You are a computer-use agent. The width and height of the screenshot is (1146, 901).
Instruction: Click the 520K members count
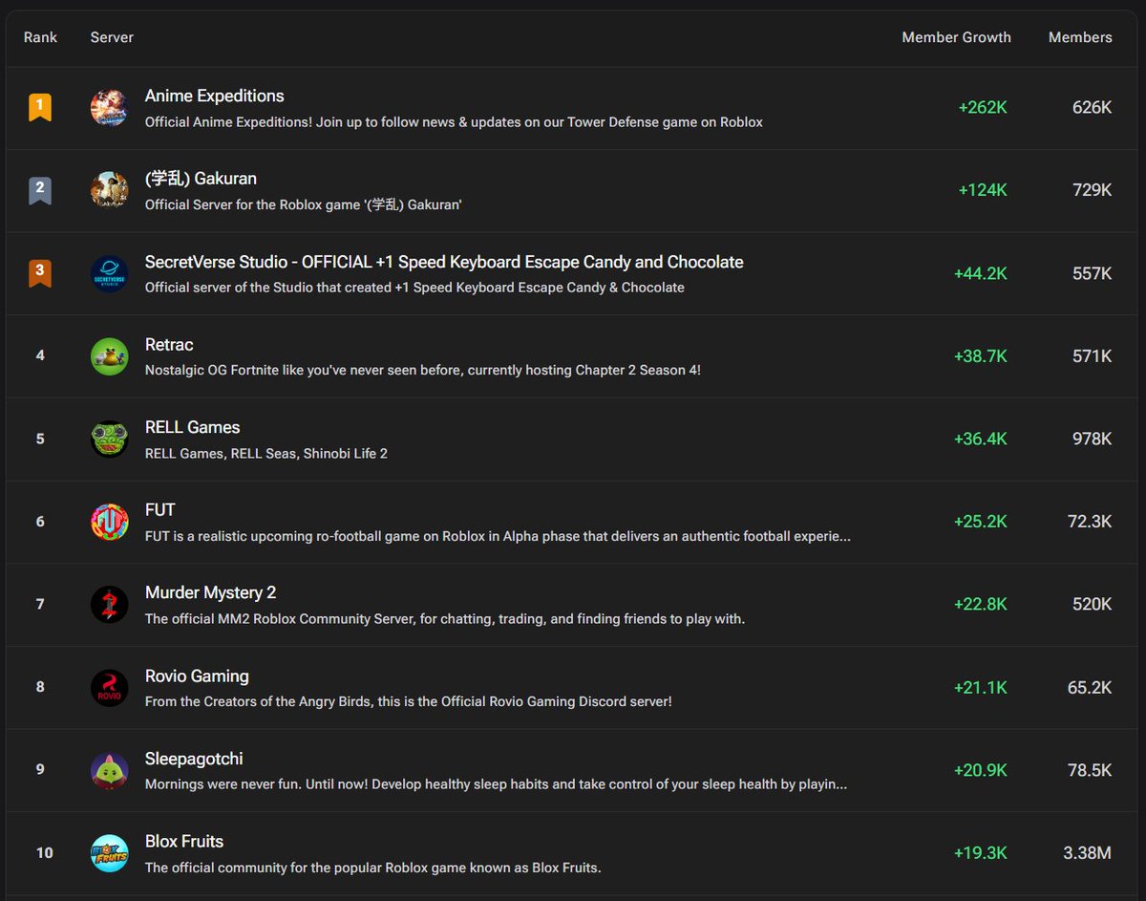tap(1093, 605)
